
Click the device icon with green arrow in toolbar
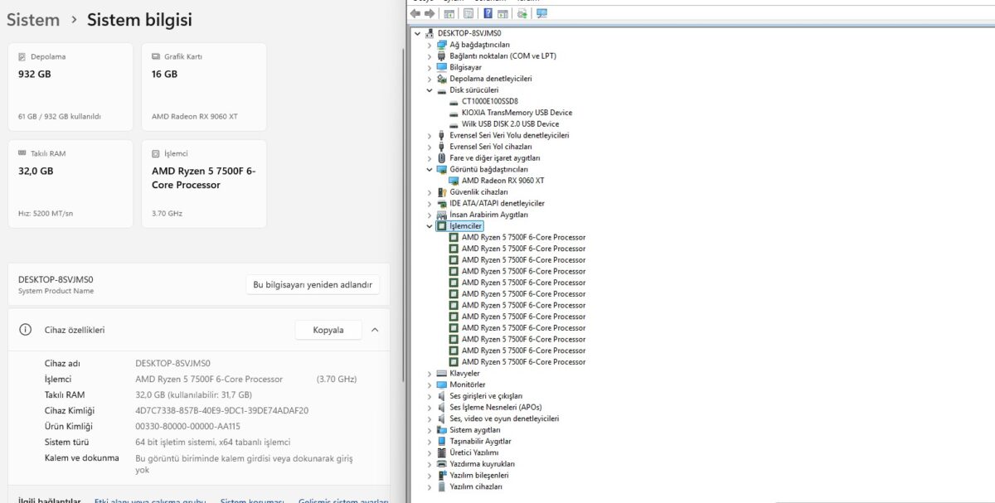point(522,13)
